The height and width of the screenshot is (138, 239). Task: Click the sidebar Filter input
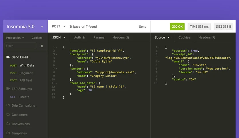[20, 46]
